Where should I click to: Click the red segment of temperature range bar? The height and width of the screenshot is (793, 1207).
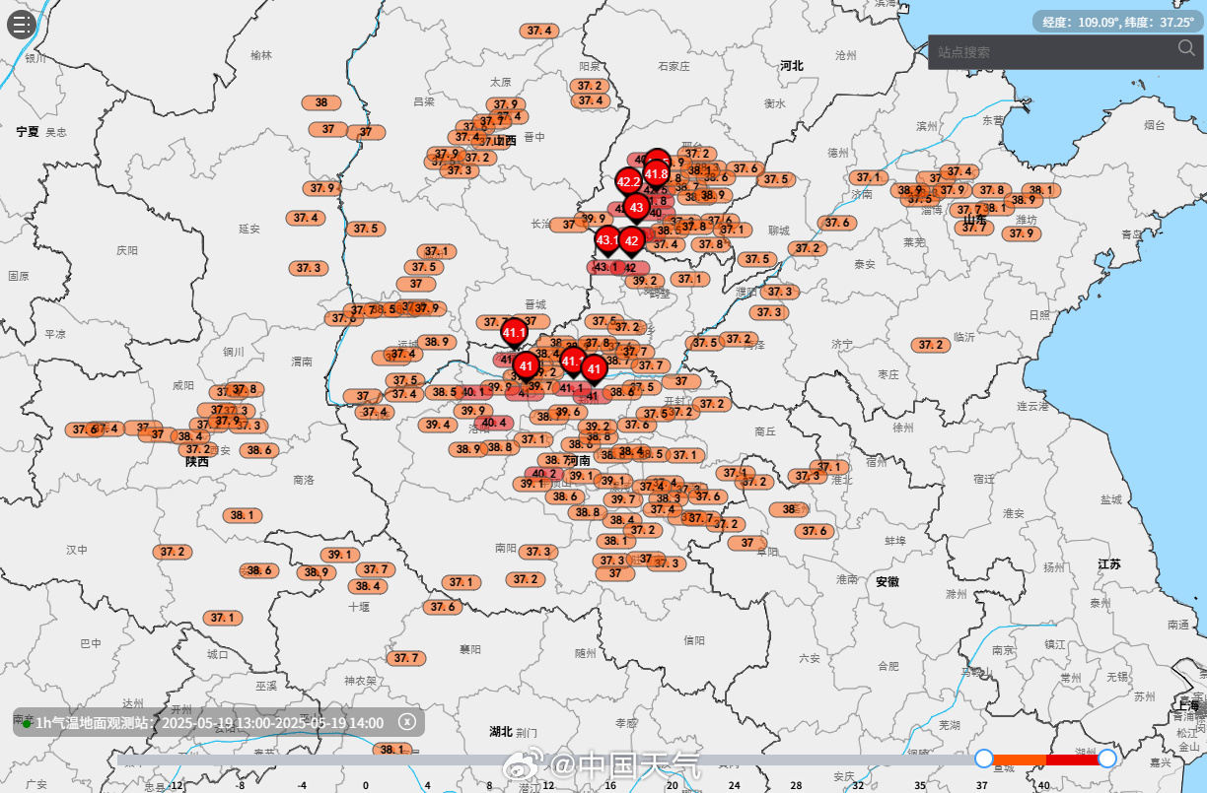tap(1073, 760)
